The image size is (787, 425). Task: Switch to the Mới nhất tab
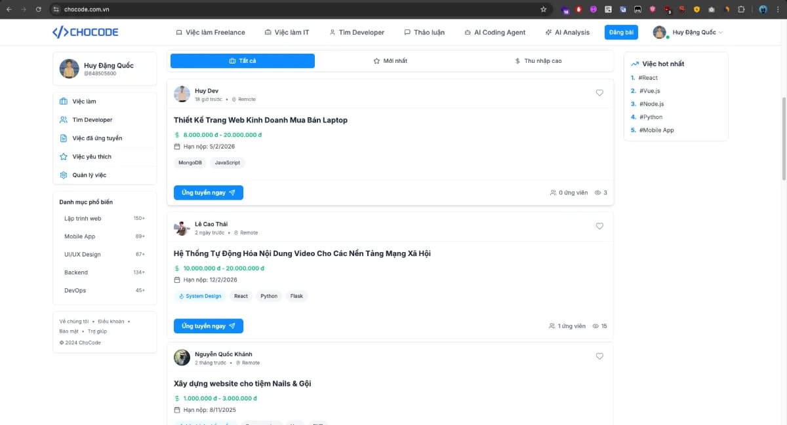pos(390,61)
